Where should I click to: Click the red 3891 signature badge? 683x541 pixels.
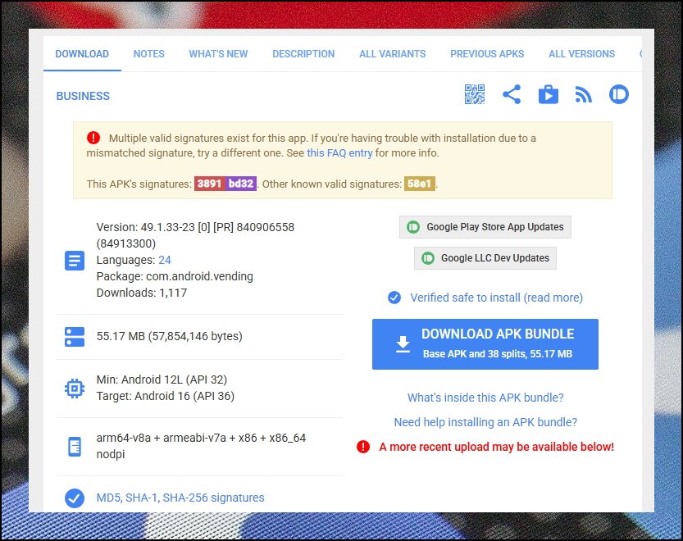point(210,184)
